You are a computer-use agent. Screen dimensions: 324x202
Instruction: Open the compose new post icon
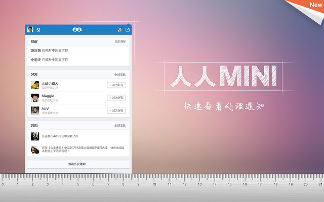(x=128, y=30)
